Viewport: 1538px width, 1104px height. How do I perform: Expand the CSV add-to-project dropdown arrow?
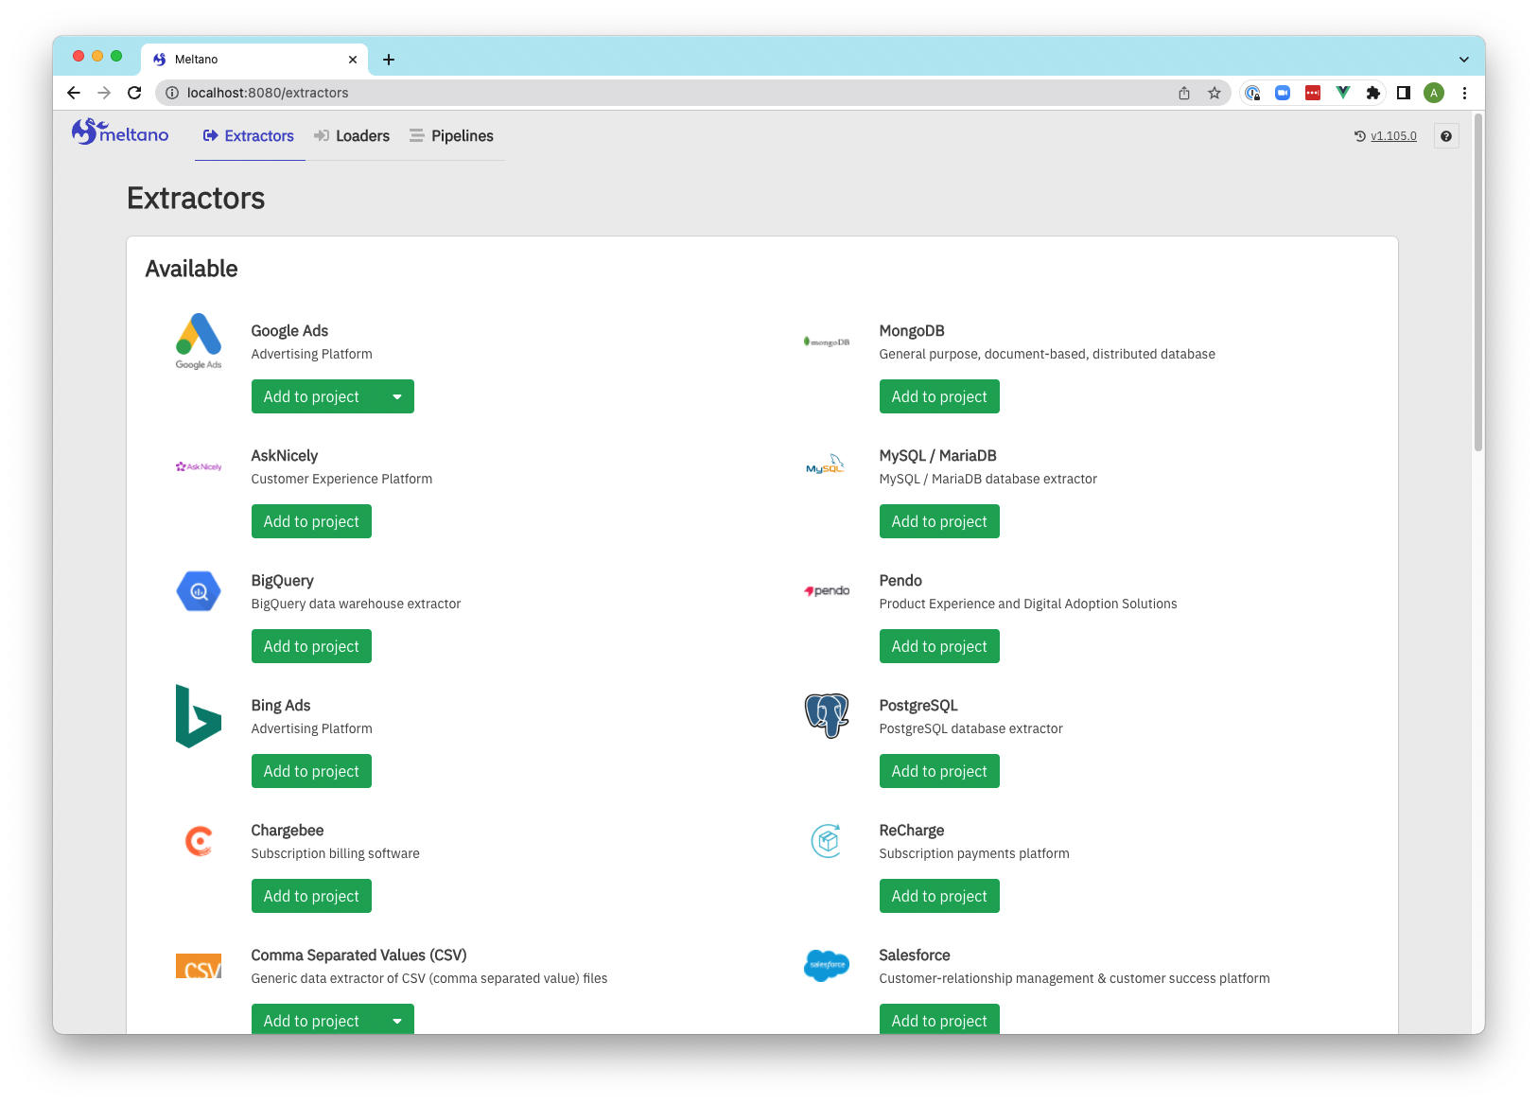[x=397, y=1020]
